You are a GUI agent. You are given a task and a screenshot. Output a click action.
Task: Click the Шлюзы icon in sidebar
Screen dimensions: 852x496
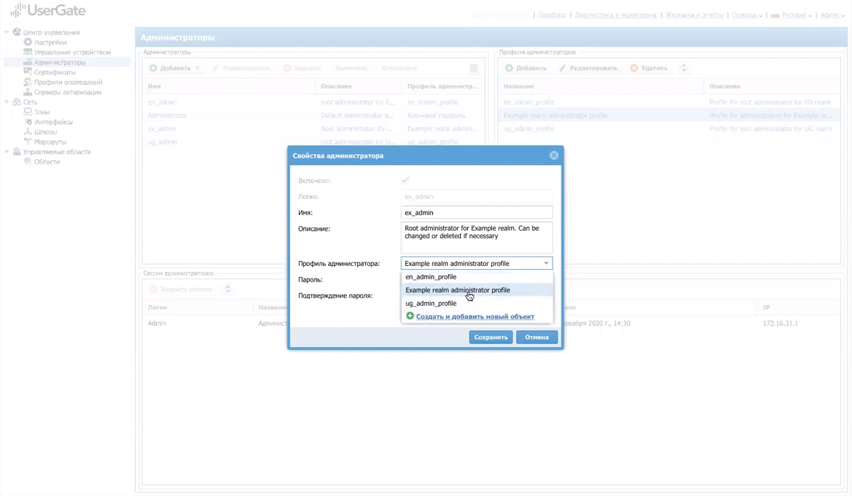[x=28, y=131]
